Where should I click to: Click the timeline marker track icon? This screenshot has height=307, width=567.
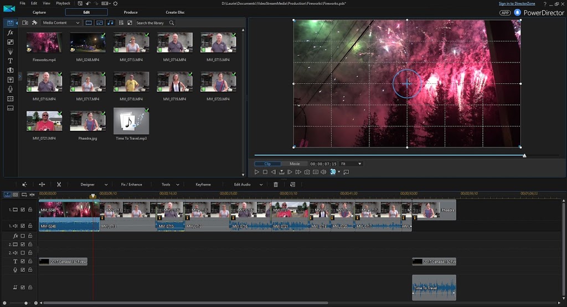[x=24, y=194]
